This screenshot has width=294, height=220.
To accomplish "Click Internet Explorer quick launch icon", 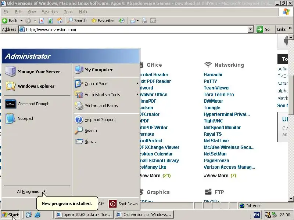I will point(37,215).
